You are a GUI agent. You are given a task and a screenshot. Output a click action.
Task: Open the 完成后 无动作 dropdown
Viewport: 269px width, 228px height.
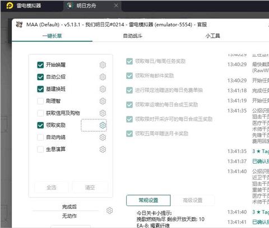(69, 216)
